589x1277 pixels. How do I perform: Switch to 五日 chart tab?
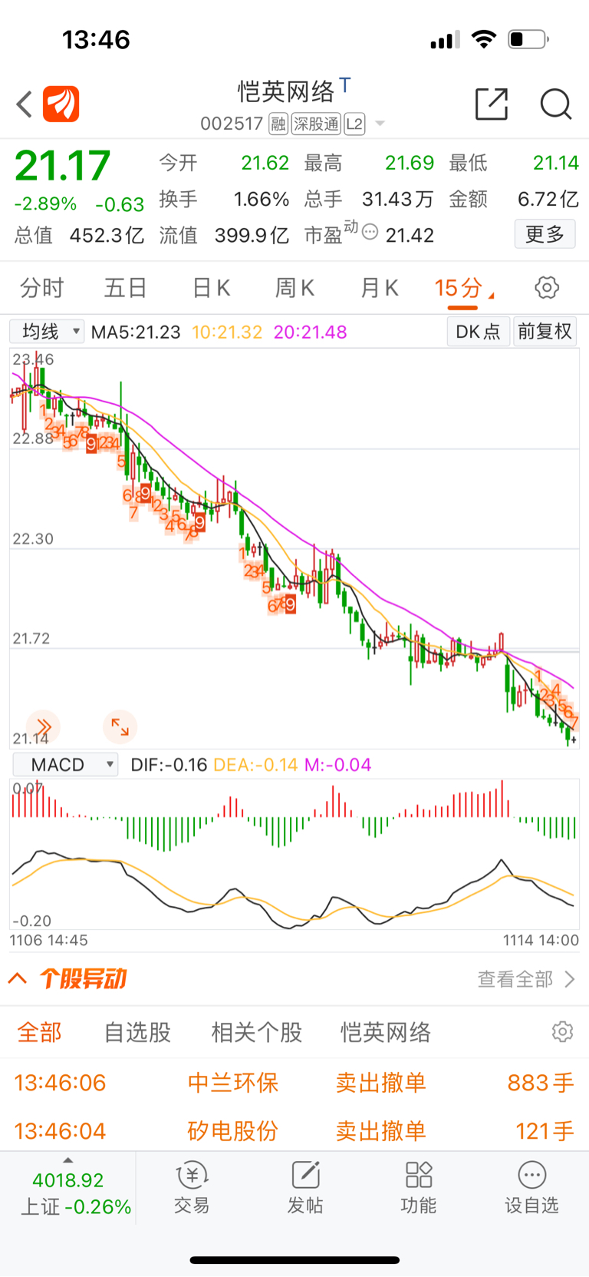[126, 288]
